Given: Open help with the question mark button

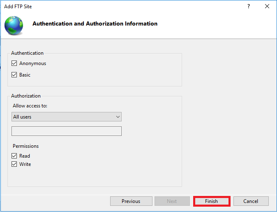Looking at the screenshot, I should 249,6.
